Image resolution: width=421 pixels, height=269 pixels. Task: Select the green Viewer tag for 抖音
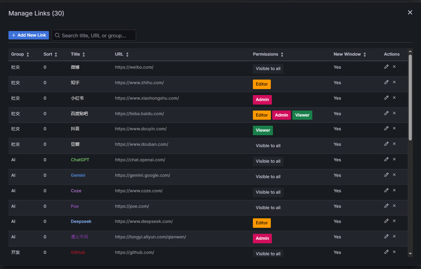[263, 130]
